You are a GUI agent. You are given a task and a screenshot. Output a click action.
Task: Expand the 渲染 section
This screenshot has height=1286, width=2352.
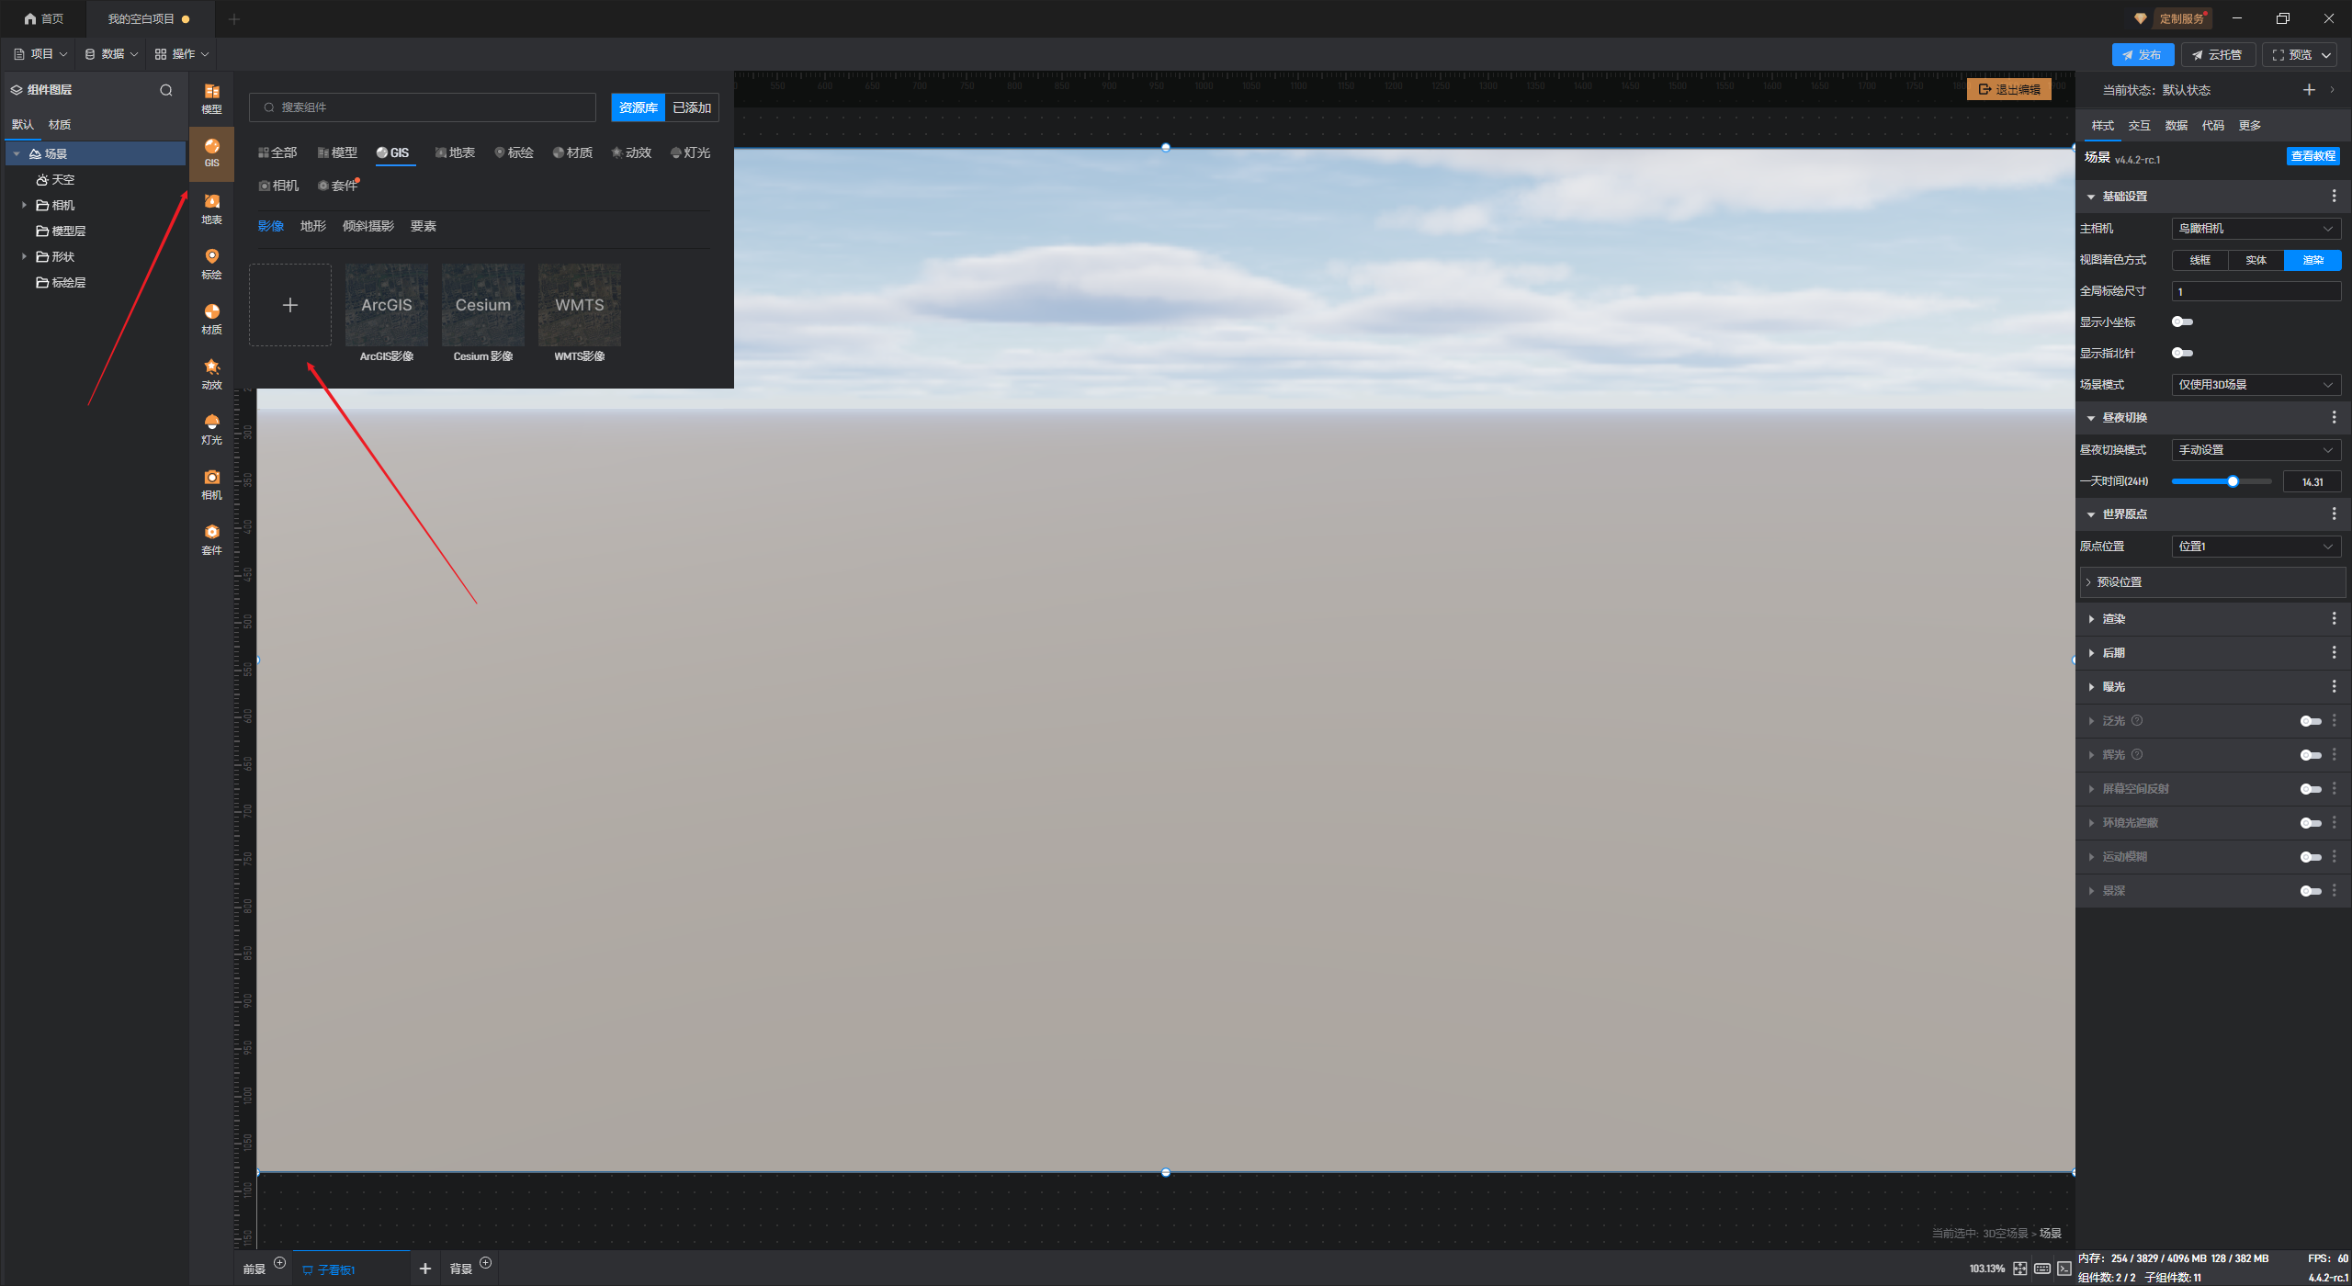click(x=2113, y=619)
